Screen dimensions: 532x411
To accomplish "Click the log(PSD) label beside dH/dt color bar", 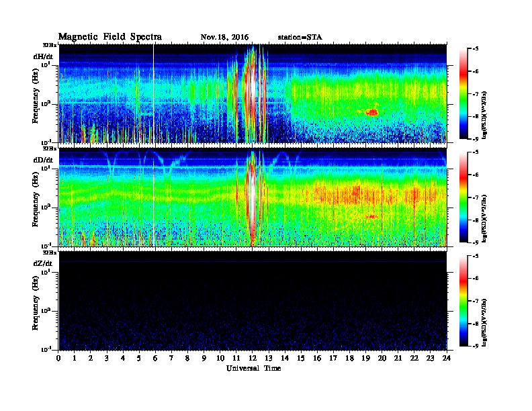I will click(484, 115).
